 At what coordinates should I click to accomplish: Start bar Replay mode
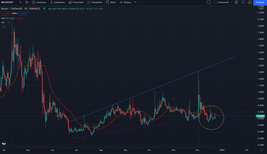pos(125,2)
